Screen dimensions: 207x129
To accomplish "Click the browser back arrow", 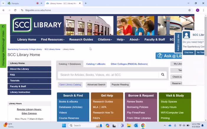I will [4, 10].
